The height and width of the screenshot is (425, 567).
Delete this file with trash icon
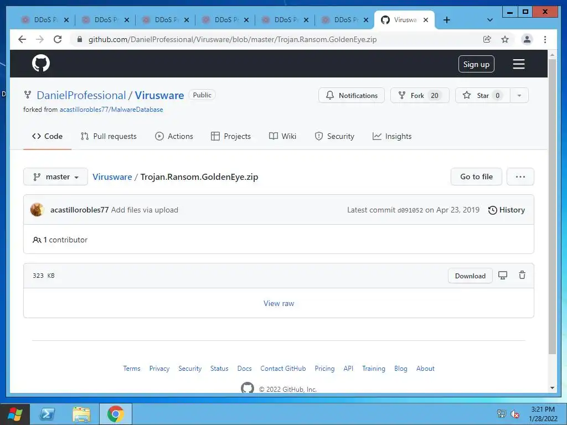point(522,275)
